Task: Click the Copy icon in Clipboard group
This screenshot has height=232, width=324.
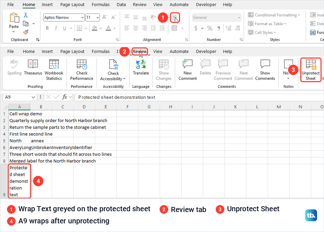Action: click(26, 24)
